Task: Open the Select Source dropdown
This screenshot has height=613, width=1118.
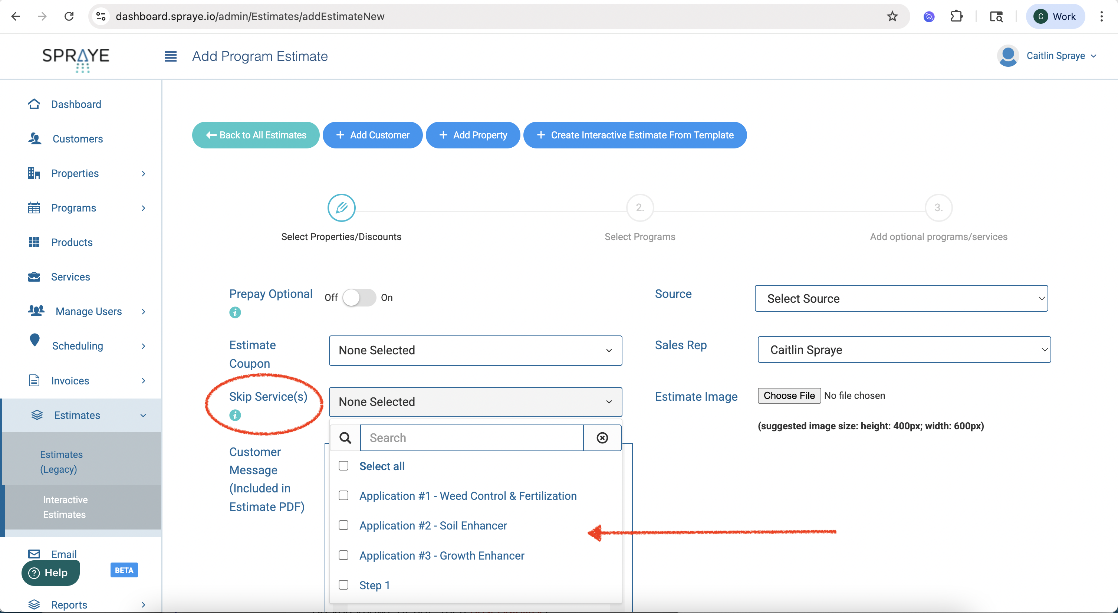Action: pos(901,298)
